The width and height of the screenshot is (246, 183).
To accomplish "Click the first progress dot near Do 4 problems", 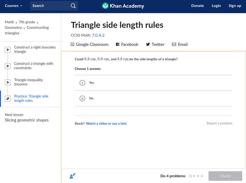I will point(190,176).
